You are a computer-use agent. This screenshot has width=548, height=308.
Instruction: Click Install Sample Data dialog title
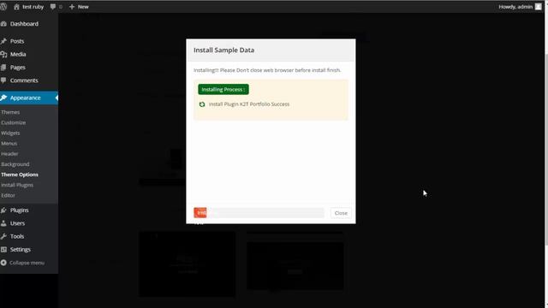click(223, 50)
